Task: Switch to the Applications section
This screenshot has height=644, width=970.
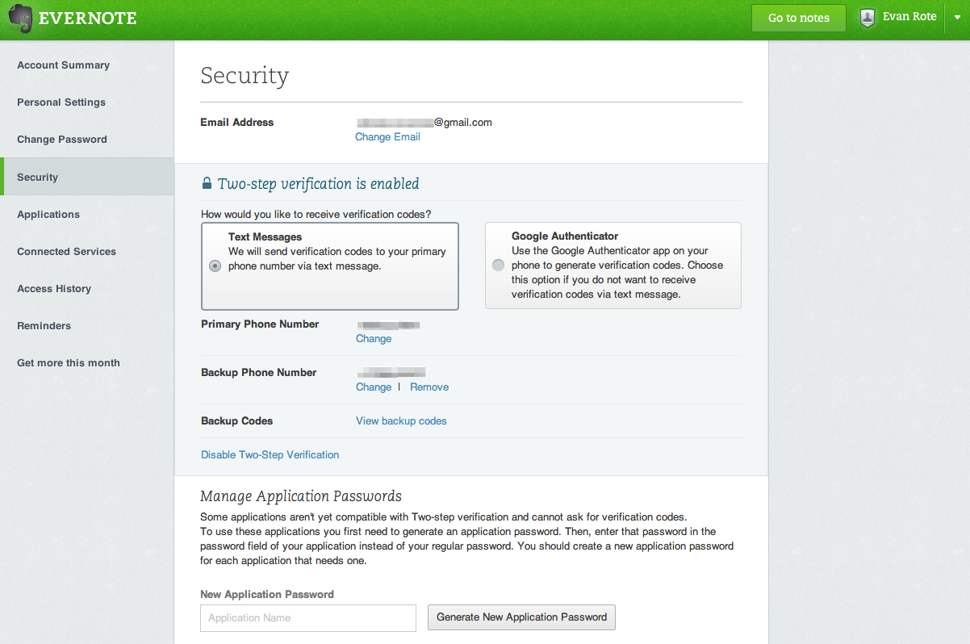Action: (48, 215)
